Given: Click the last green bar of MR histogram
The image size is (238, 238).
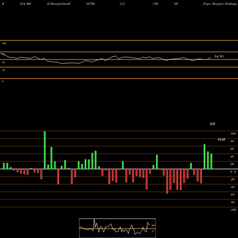Looking at the screenshot, I should point(211,161).
